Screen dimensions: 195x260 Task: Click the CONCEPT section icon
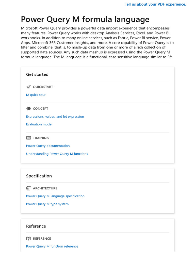pyautogui.click(x=28, y=109)
